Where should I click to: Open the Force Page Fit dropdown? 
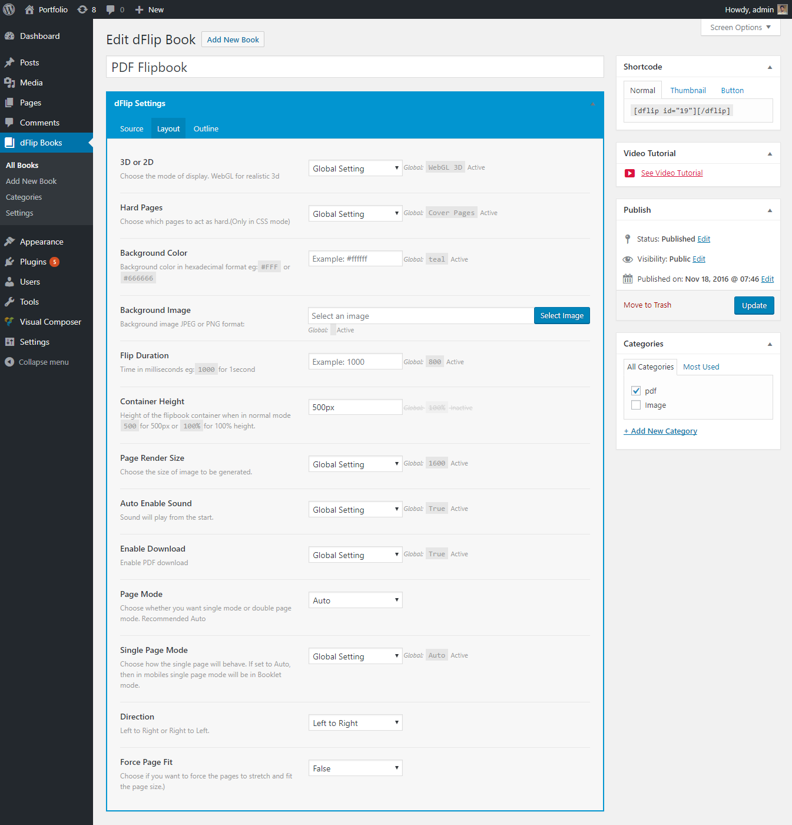pyautogui.click(x=355, y=768)
